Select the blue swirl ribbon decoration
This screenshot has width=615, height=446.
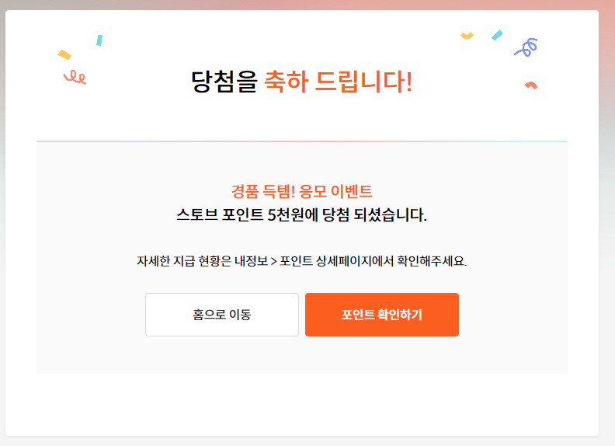point(526,47)
